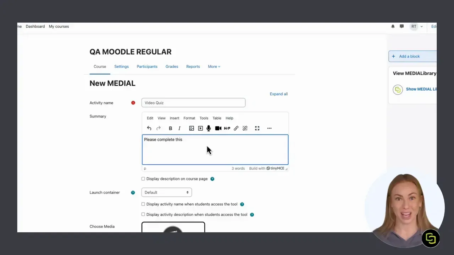Viewport: 454px width, 255px height.
Task: Insert H5P content into the Summary
Action: pos(227,128)
